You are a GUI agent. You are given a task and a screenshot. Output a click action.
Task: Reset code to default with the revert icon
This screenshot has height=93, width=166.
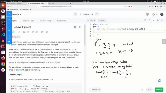point(149,20)
